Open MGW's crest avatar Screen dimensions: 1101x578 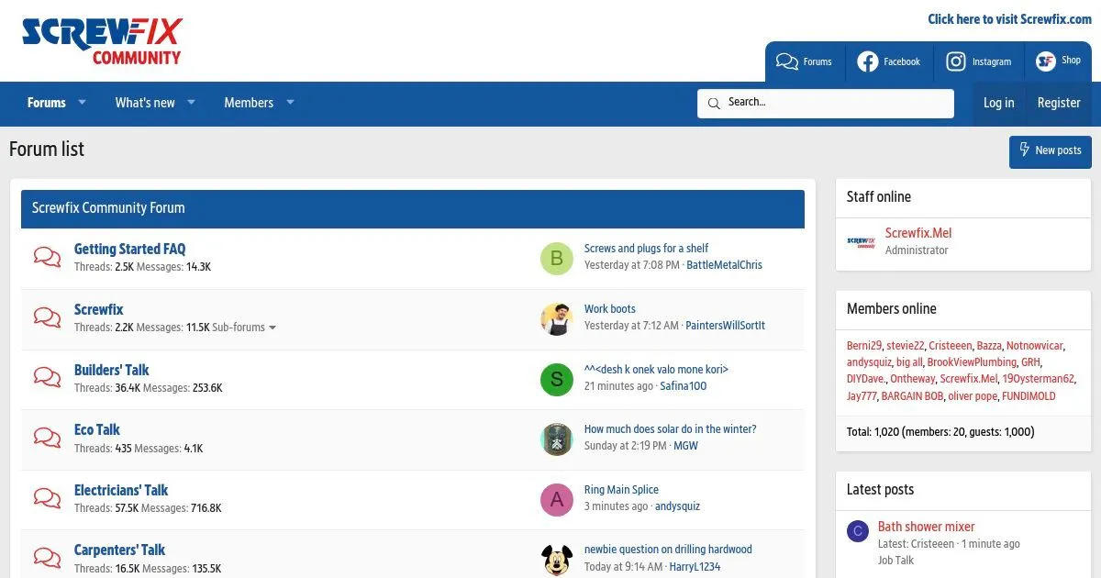(556, 439)
